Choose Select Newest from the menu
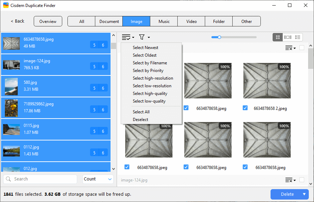Screen dimensions: 314x202 pos(145,47)
